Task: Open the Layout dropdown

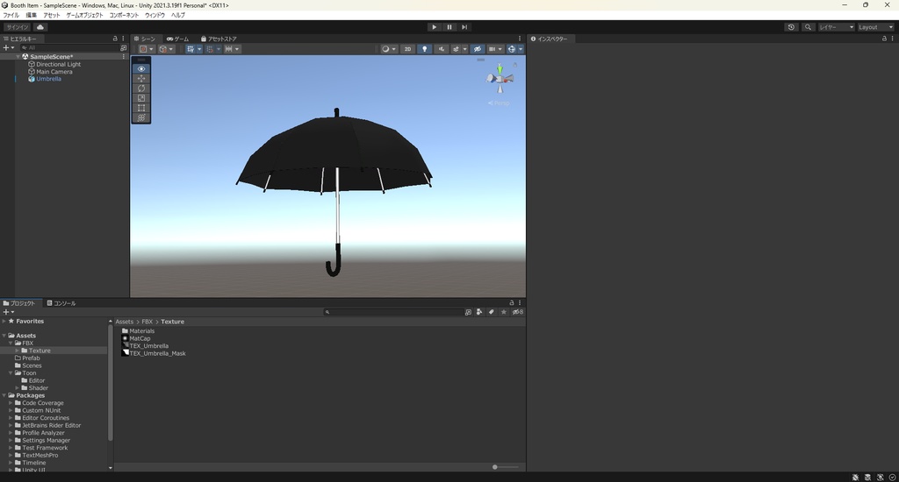Action: [875, 27]
